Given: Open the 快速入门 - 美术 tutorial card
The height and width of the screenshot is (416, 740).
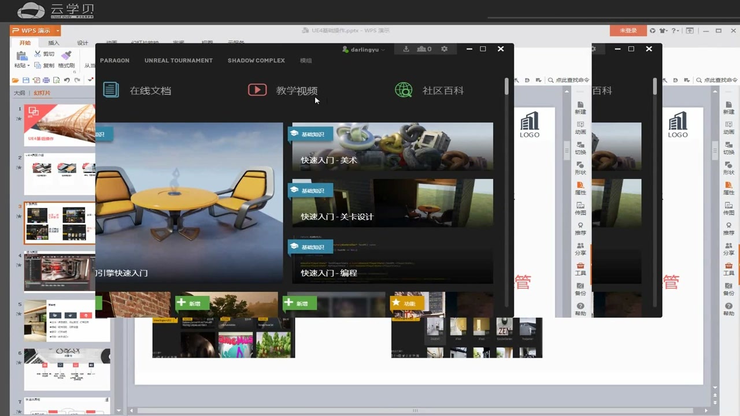Looking at the screenshot, I should [393, 146].
